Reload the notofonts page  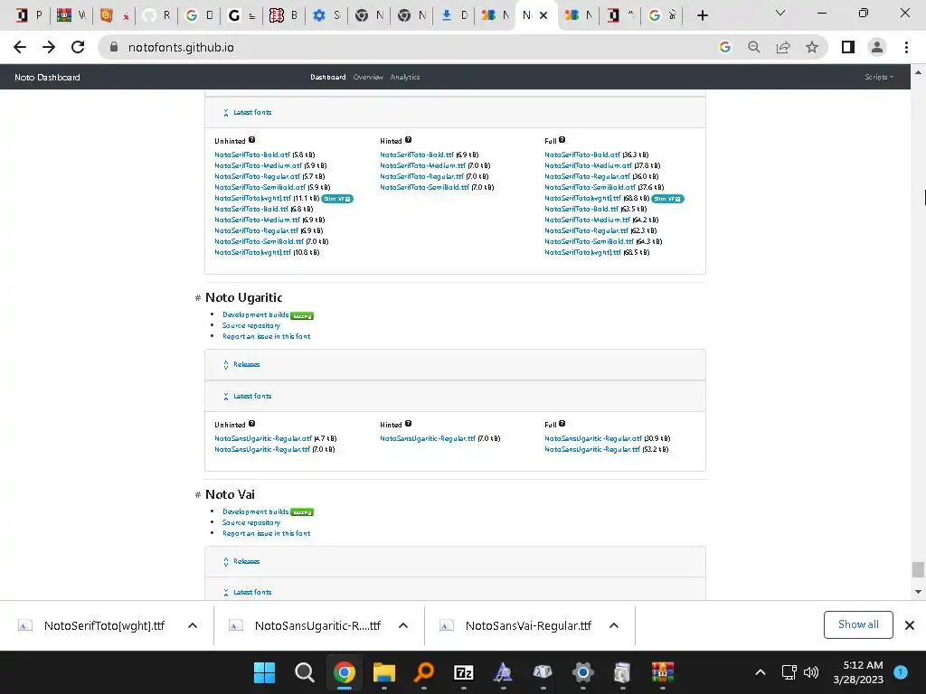pos(78,47)
